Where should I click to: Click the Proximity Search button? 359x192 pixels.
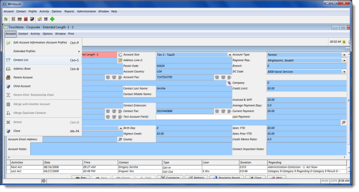tap(227, 178)
